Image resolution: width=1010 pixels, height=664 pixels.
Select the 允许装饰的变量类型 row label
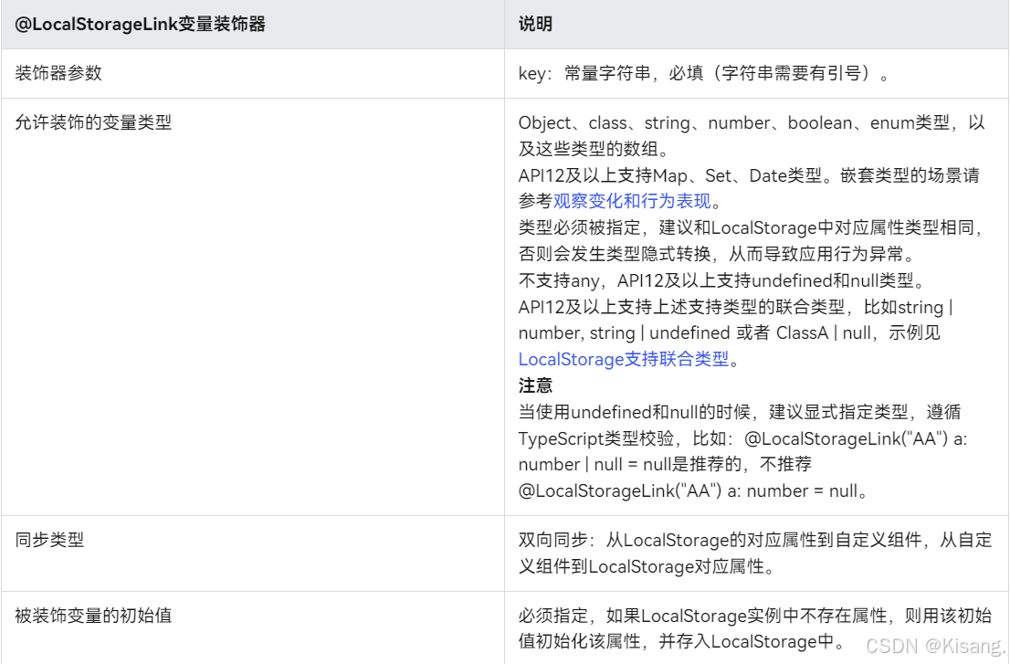tap(93, 122)
